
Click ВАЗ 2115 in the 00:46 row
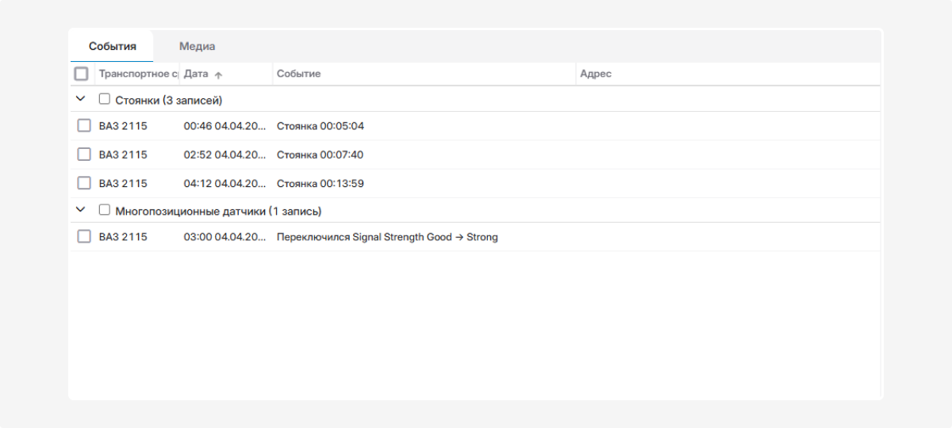click(123, 126)
